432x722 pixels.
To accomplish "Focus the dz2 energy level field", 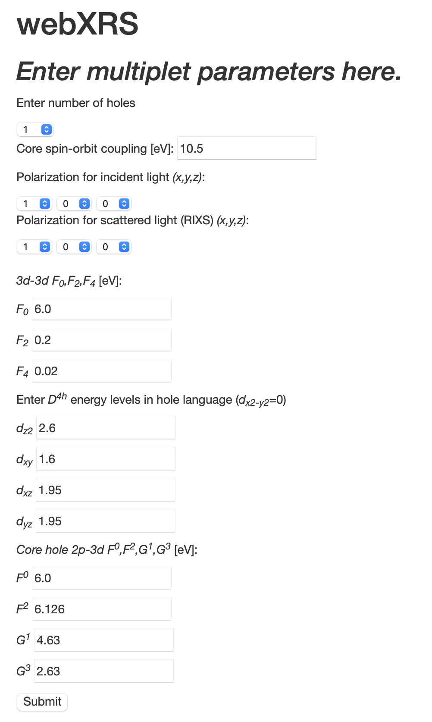I will [x=106, y=428].
